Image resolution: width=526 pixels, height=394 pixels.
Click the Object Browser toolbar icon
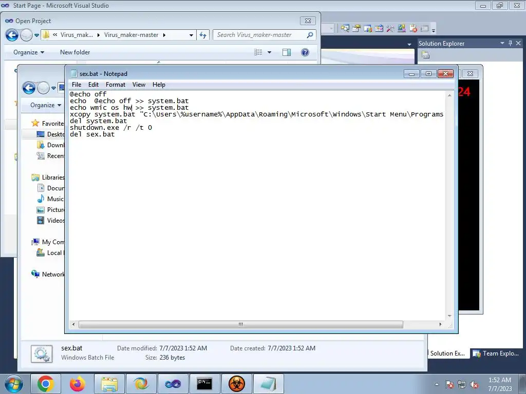379,29
